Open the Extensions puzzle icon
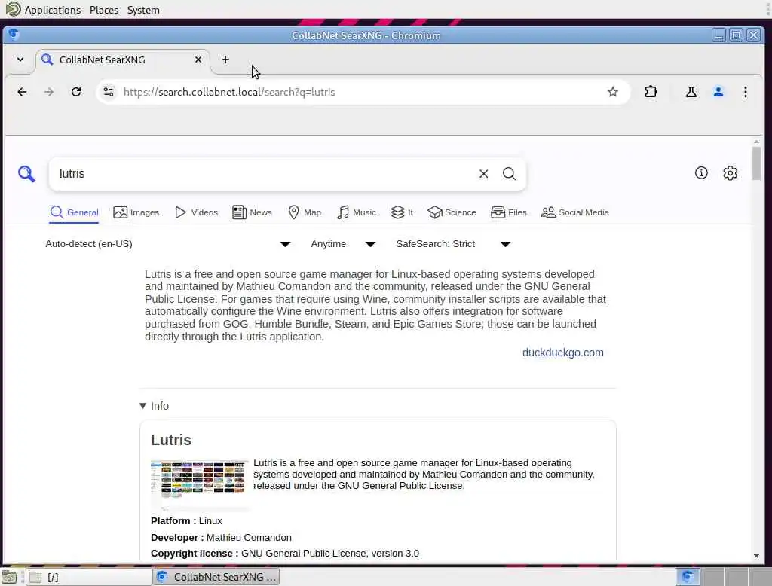Image resolution: width=772 pixels, height=586 pixels. pos(651,92)
